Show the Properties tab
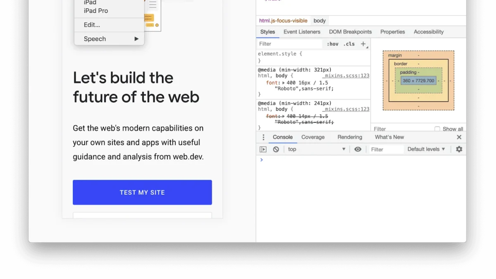This screenshot has width=496, height=279. (x=393, y=32)
